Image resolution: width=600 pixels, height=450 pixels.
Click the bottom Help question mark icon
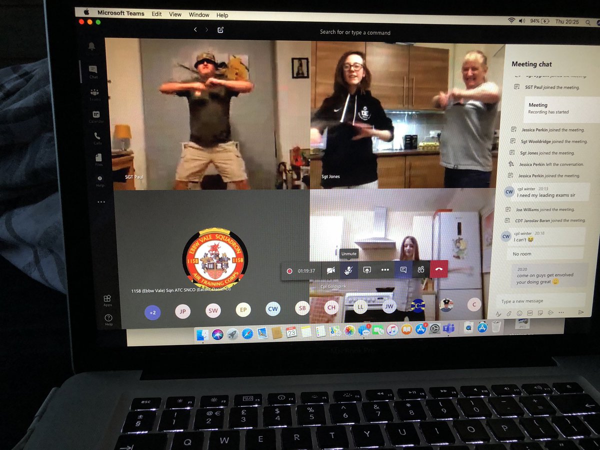coord(108,319)
